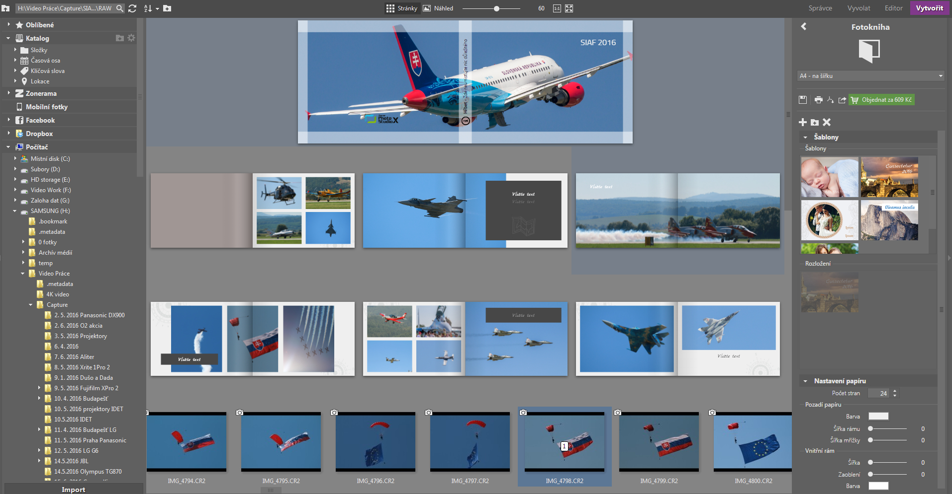The width and height of the screenshot is (952, 494).
Task: Click the fit-to-screen zoom icon
Action: coord(569,8)
